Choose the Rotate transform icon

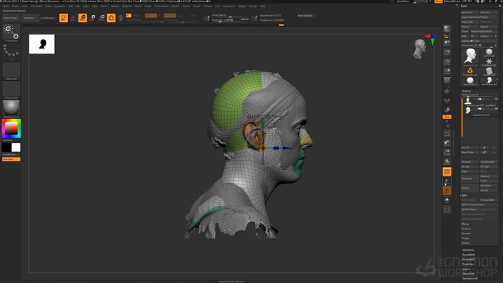point(102,18)
